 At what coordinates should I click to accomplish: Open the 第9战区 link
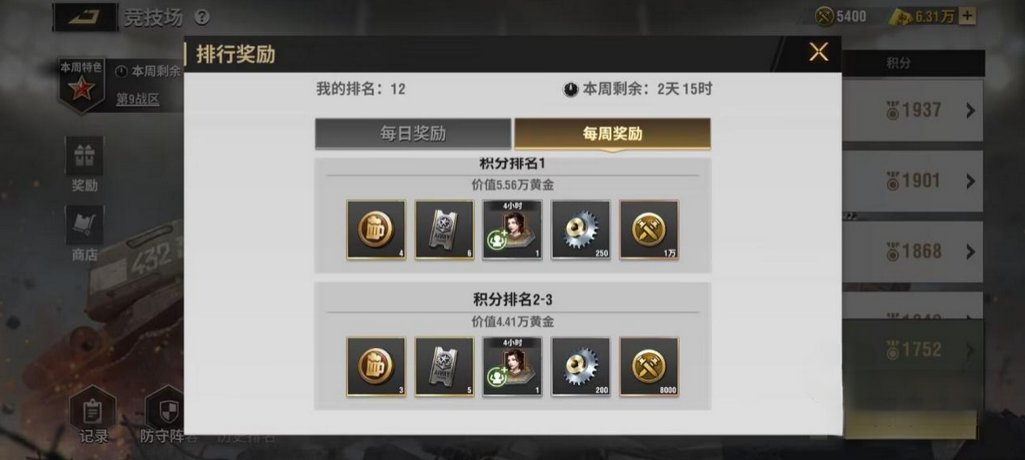click(137, 99)
